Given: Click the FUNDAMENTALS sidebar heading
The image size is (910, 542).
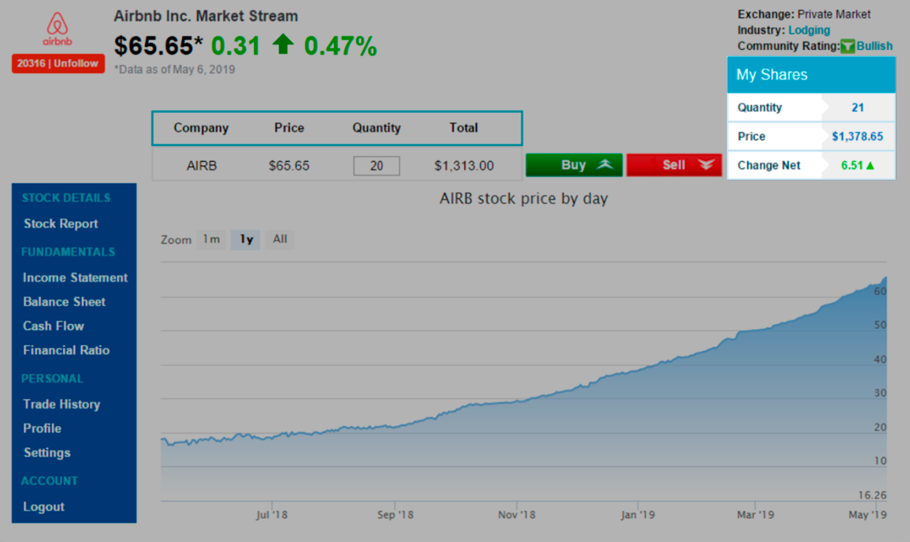Looking at the screenshot, I should pyautogui.click(x=68, y=252).
